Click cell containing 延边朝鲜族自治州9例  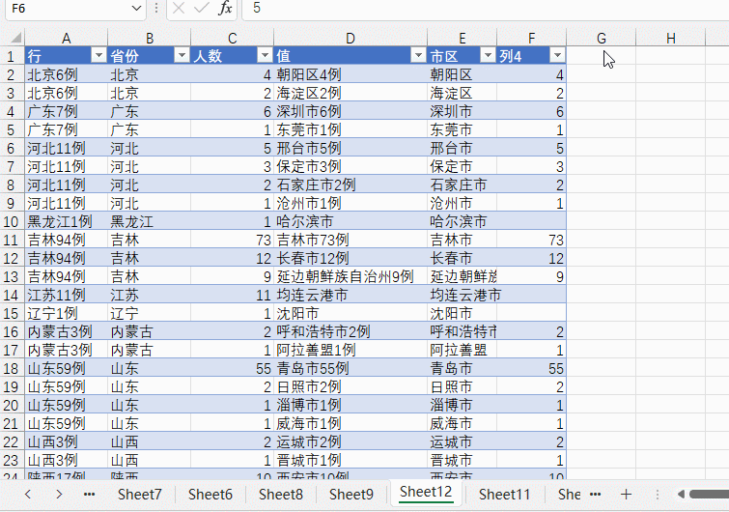click(x=350, y=276)
